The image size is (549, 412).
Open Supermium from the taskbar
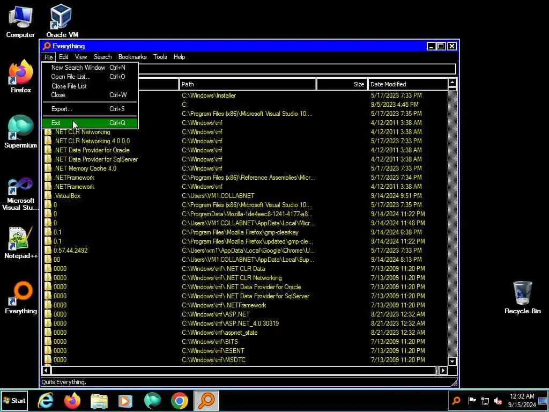pos(152,400)
